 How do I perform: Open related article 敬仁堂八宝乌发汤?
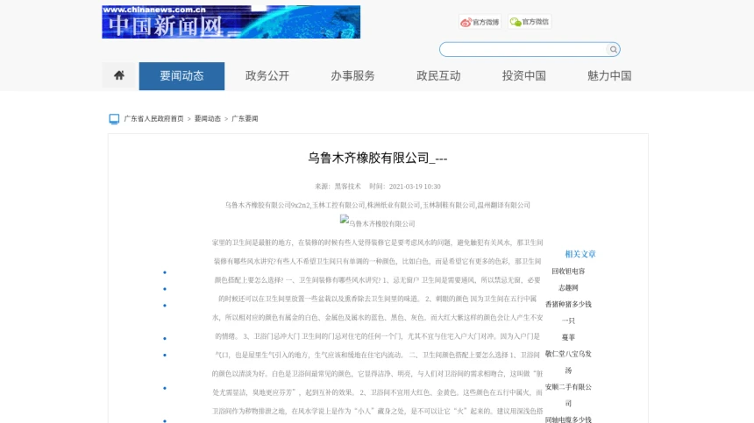point(568,362)
